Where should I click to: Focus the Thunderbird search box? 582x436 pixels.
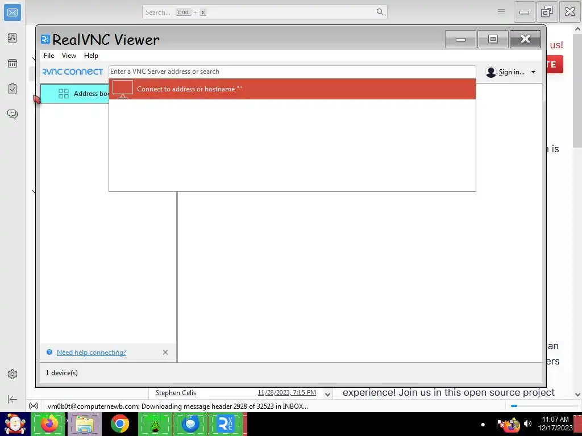pos(265,12)
